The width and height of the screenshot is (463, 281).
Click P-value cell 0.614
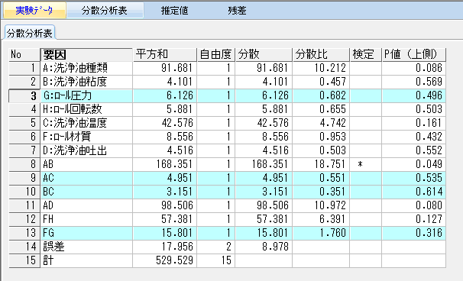click(413, 192)
